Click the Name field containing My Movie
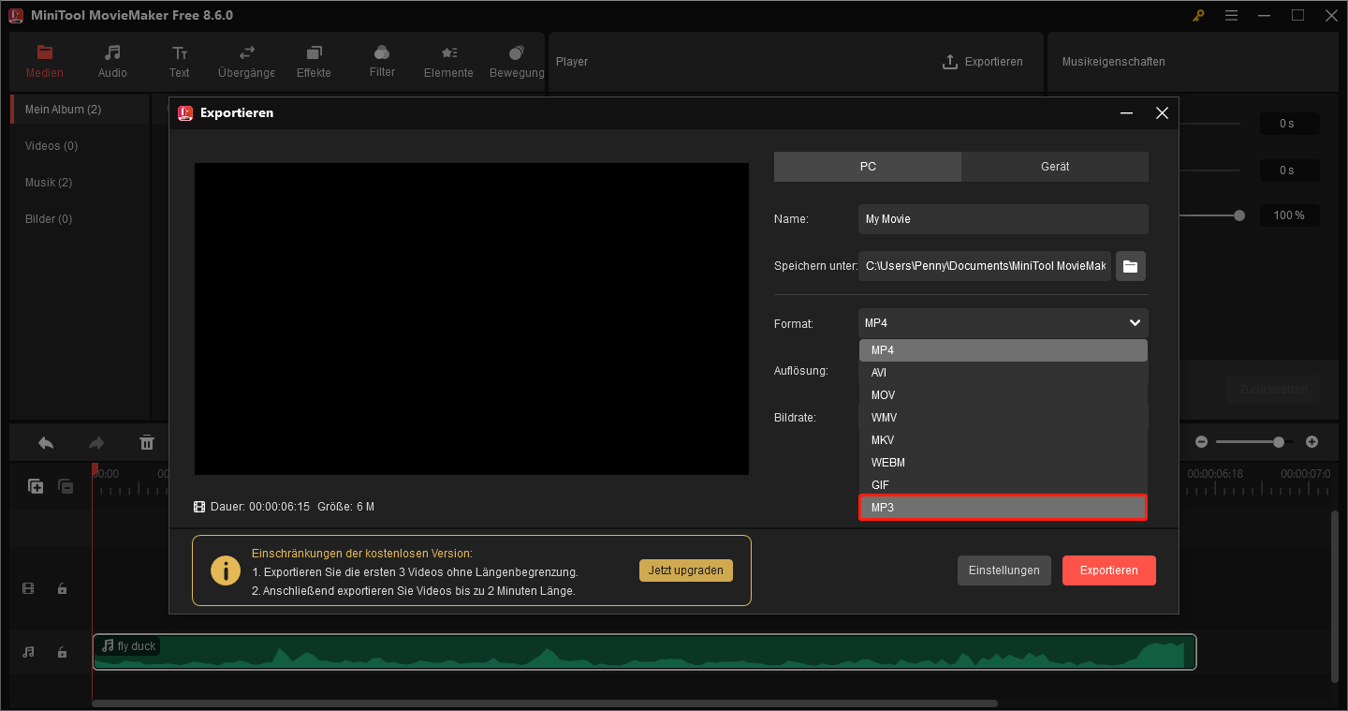The height and width of the screenshot is (711, 1348). (x=1003, y=219)
